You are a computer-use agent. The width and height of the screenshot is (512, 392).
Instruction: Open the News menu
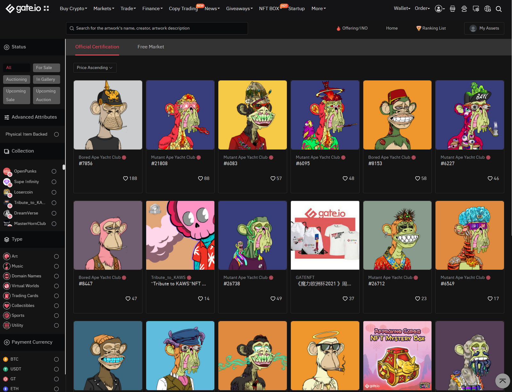[x=212, y=9]
